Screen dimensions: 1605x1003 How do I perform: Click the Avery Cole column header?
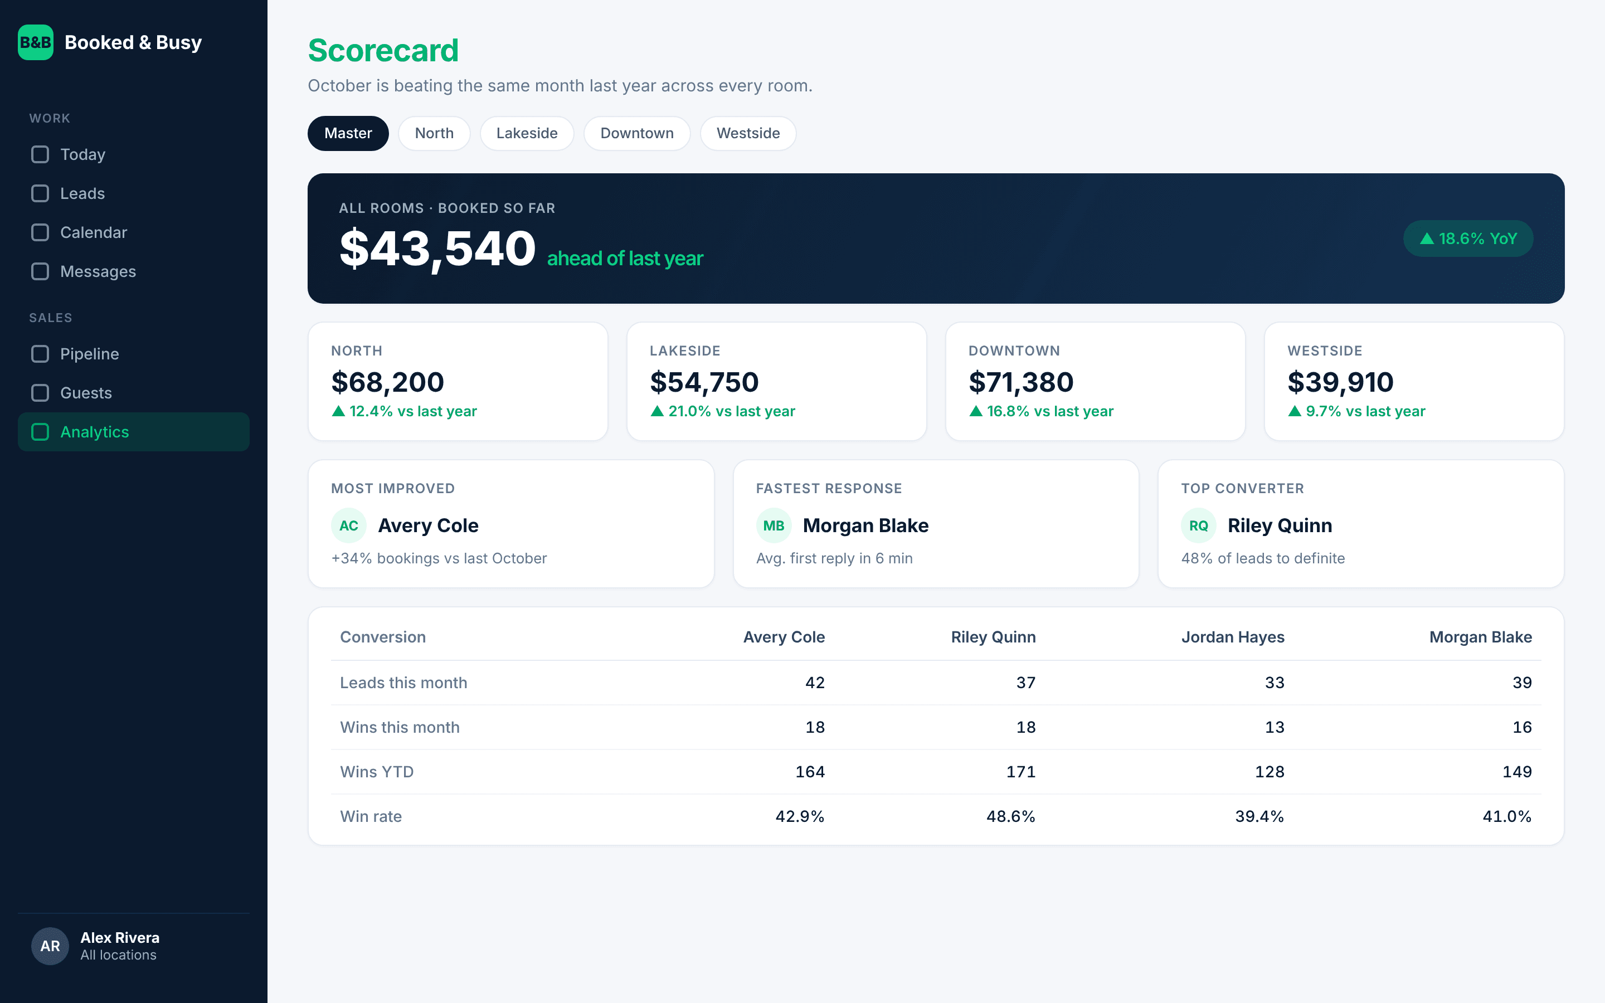(784, 637)
